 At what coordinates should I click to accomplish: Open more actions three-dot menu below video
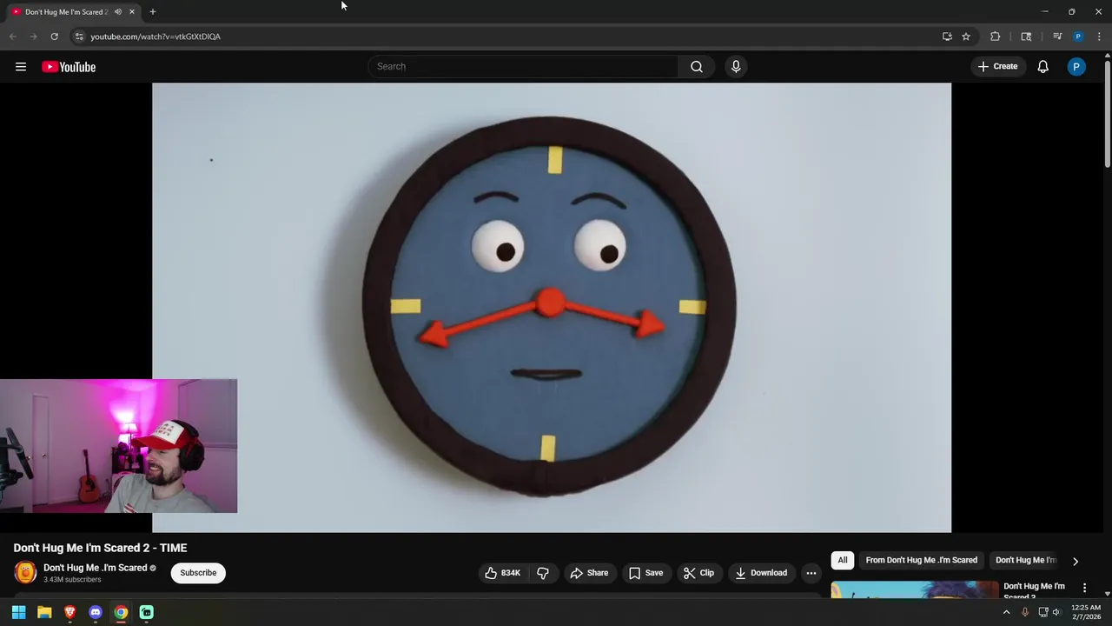[x=811, y=573]
